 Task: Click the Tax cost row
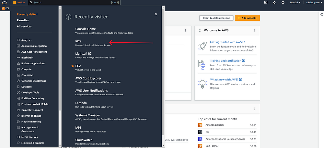(227, 132)
